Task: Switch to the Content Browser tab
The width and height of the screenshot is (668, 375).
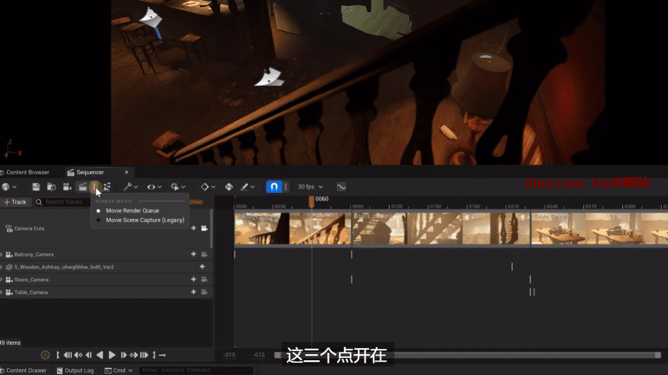Action: coord(27,172)
